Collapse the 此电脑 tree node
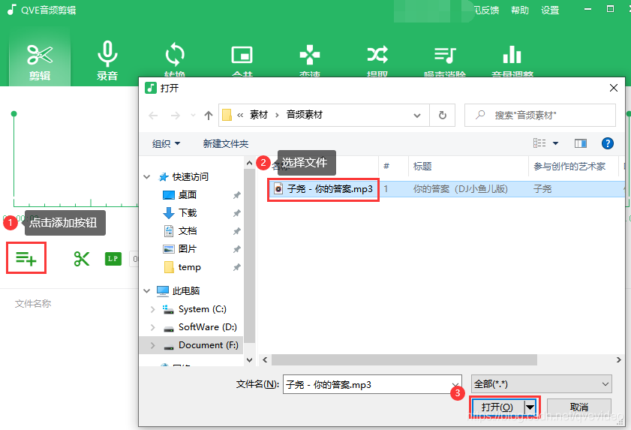The image size is (631, 430). point(147,290)
